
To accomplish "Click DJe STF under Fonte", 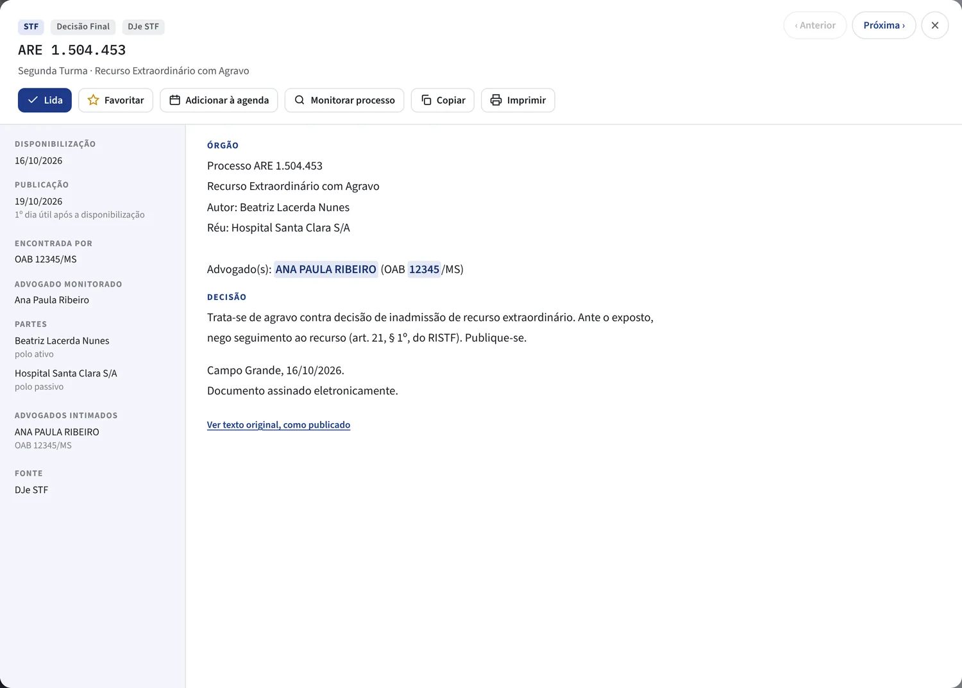I will coord(31,490).
